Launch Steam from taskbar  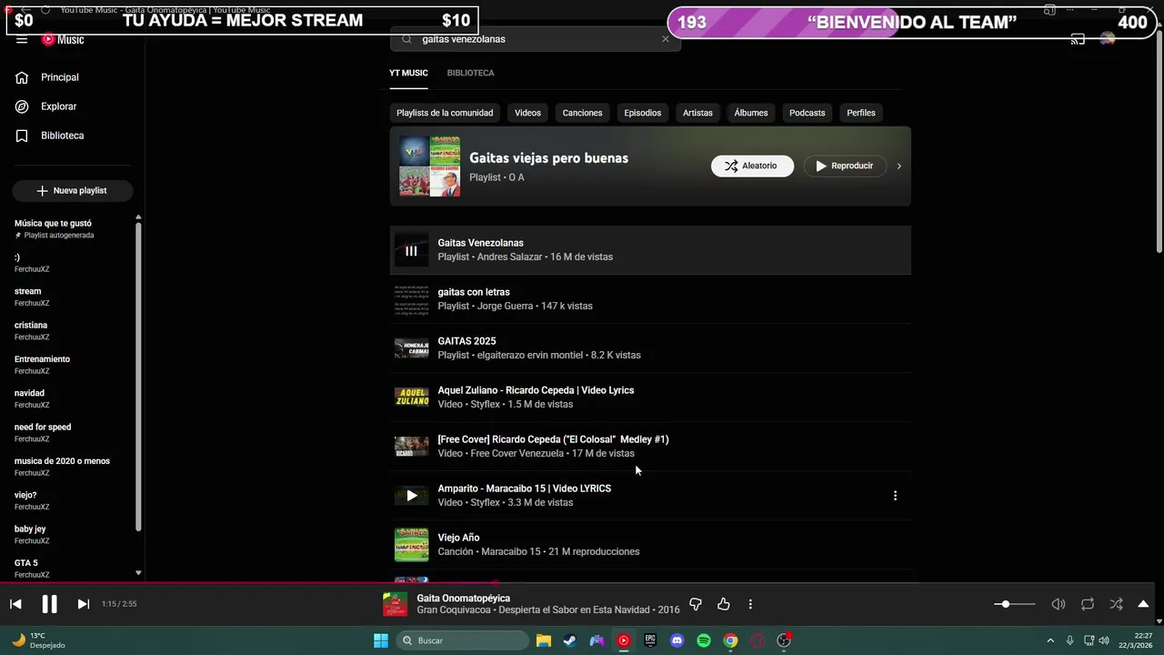[569, 640]
